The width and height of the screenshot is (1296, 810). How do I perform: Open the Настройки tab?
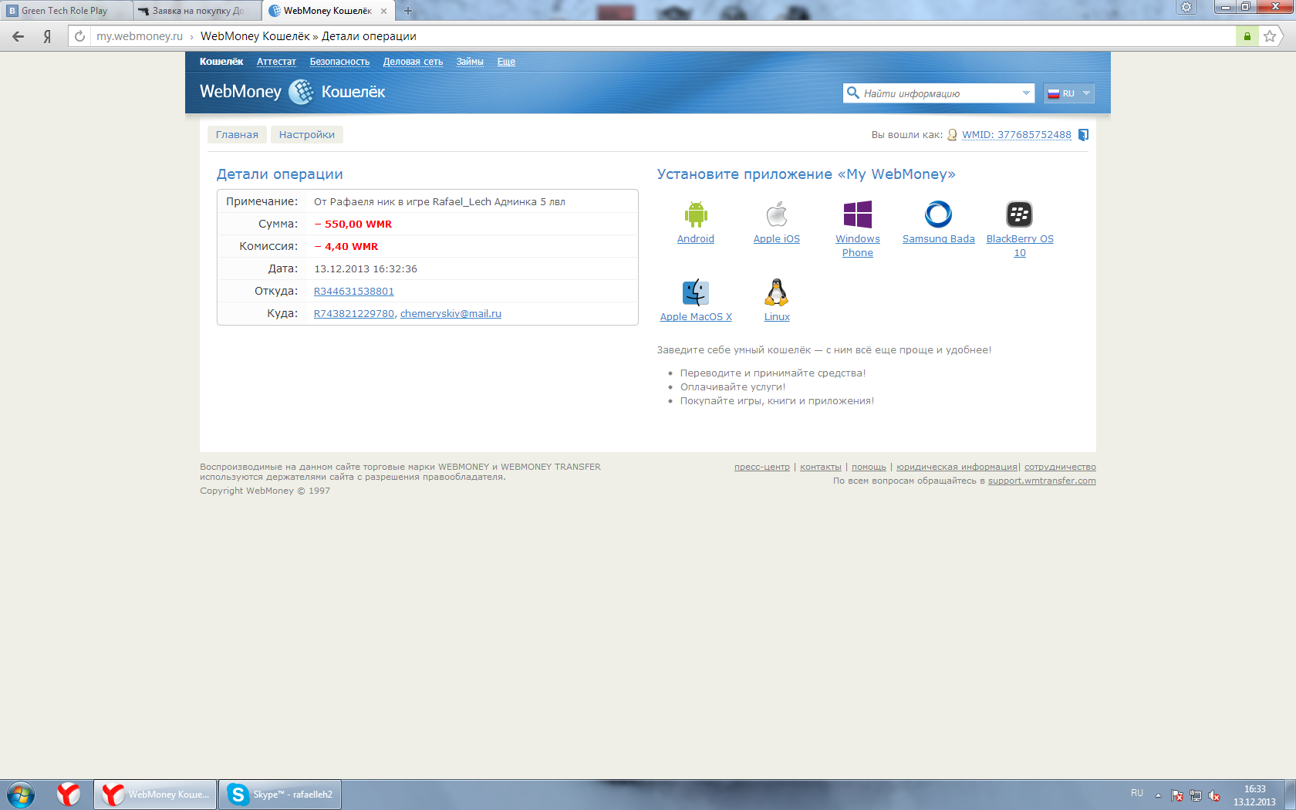(x=307, y=135)
